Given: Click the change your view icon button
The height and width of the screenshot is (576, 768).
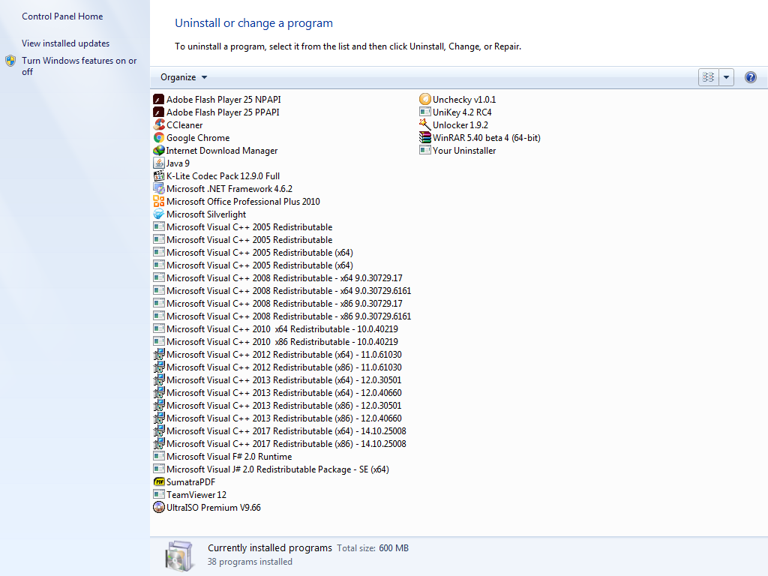Looking at the screenshot, I should (709, 77).
